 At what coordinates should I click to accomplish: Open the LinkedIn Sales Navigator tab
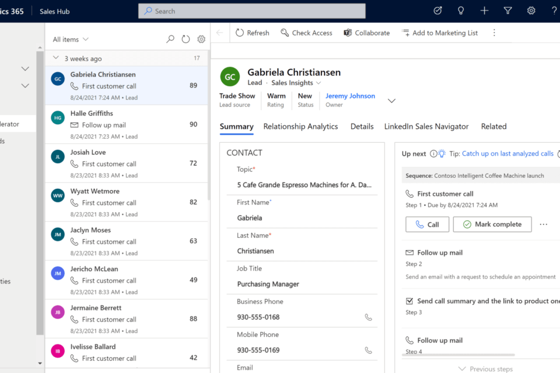point(426,126)
